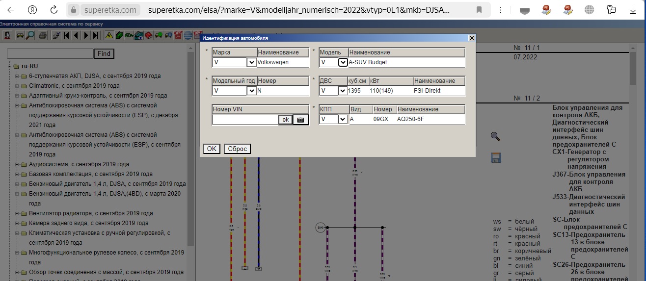646x281 pixels.
Task: Click the browser address bar URL
Action: point(298,10)
